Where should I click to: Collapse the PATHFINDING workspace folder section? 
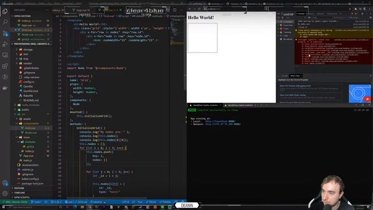31,44
